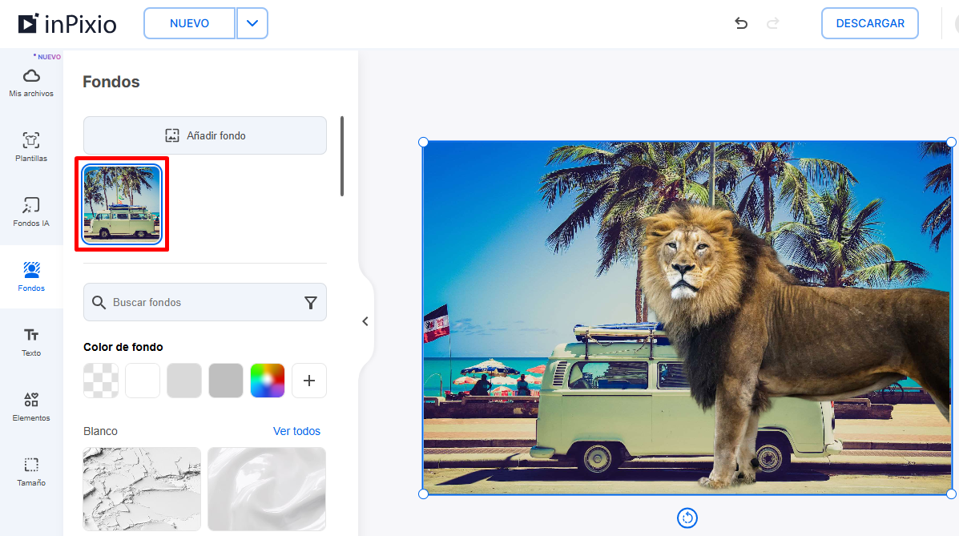The image size is (959, 536).
Task: Click the bottom-right canvas resize handle
Action: coord(951,494)
